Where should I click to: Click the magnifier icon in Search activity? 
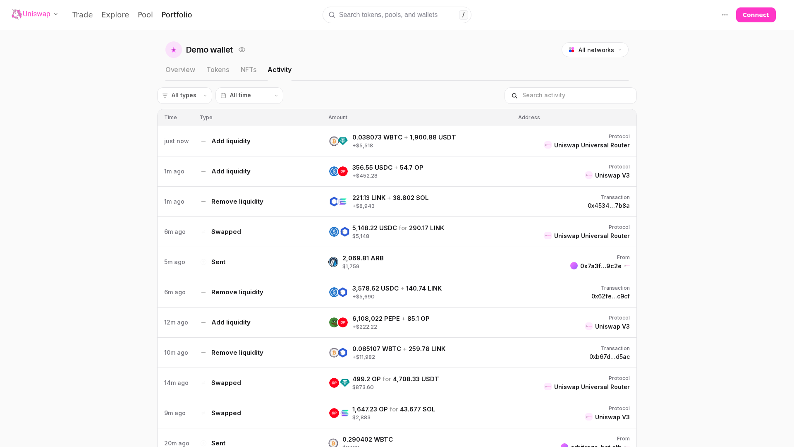pos(514,96)
